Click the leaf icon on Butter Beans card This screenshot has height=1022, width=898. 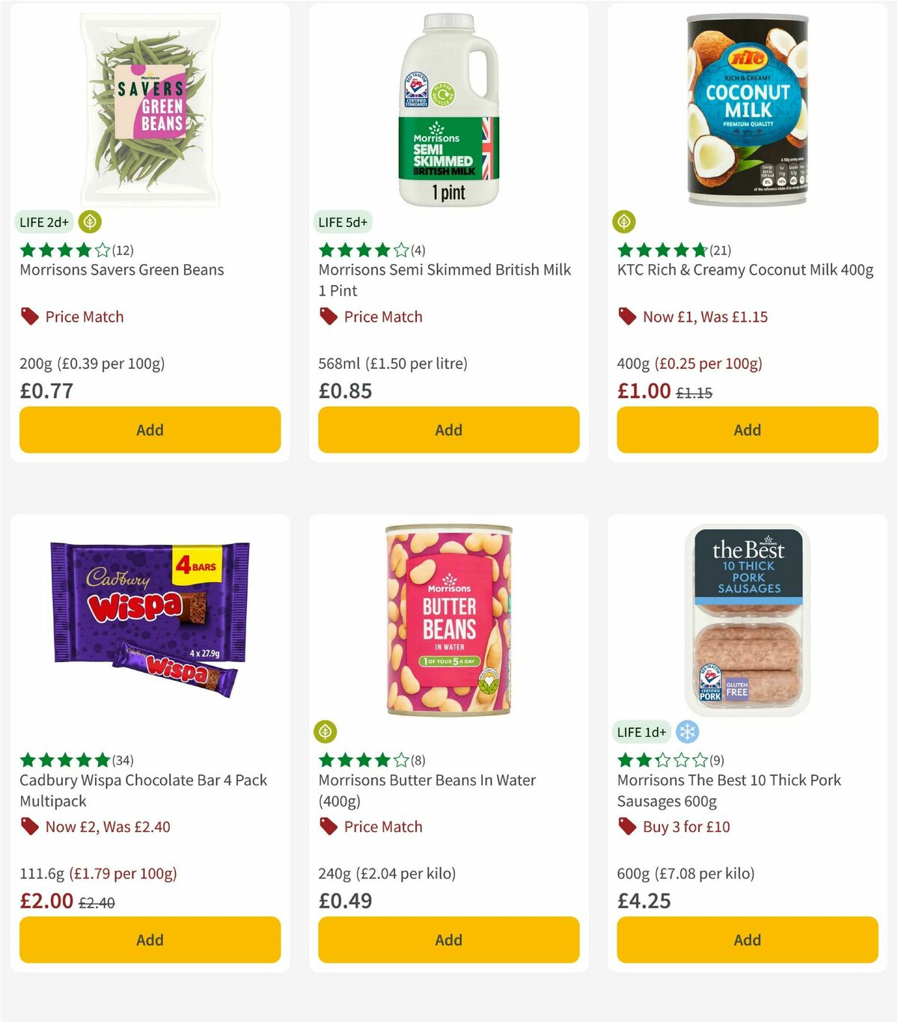325,732
